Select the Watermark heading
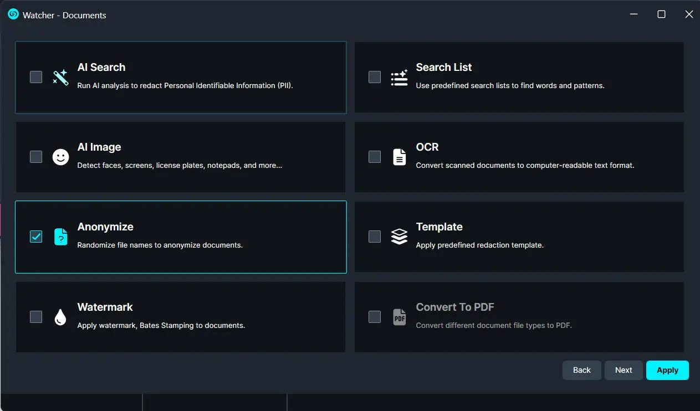Viewport: 700px width, 411px height. pyautogui.click(x=105, y=307)
